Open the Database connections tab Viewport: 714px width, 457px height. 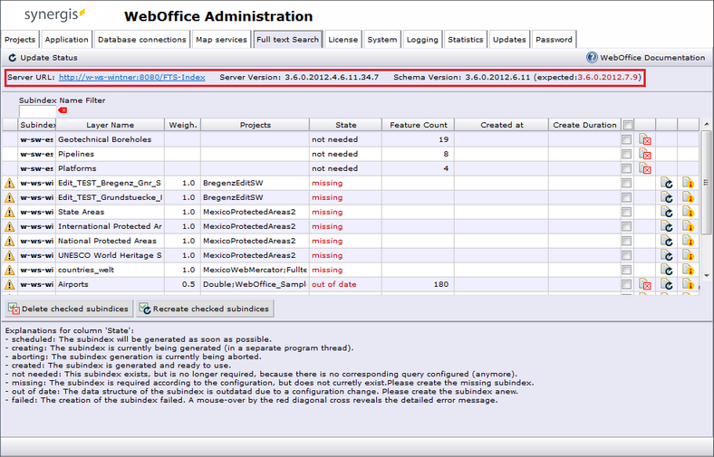(x=142, y=40)
